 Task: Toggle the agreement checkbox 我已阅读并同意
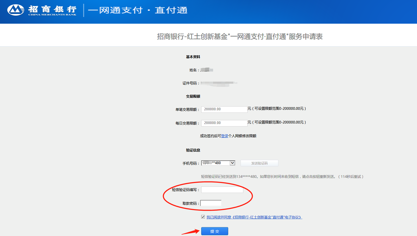click(x=203, y=217)
